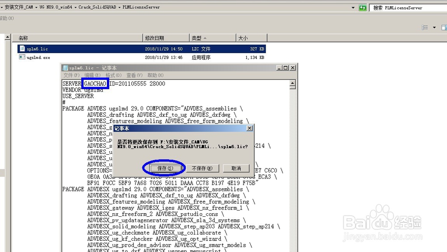Image resolution: width=447 pixels, height=252 pixels.
Task: Click the splm6.lic file icon
Action: (22, 49)
